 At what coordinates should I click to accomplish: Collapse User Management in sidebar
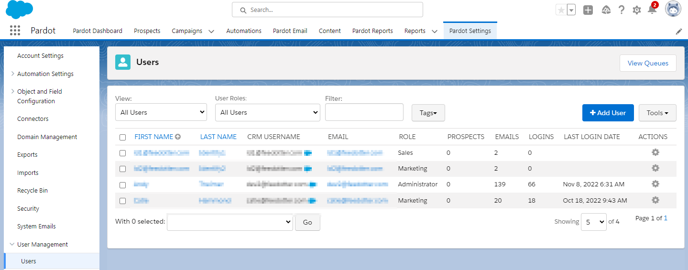click(x=12, y=244)
